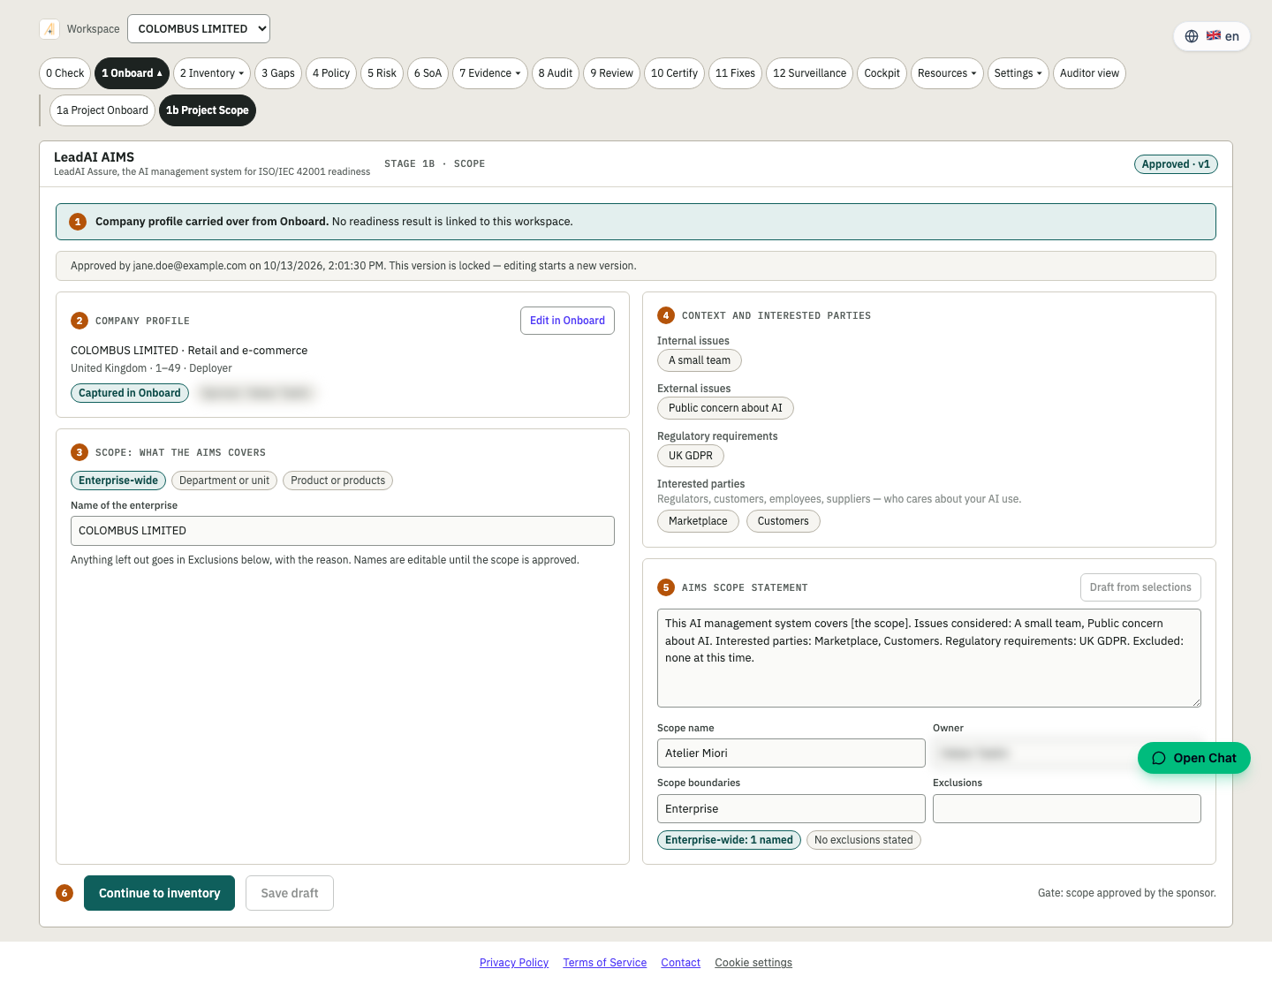
Task: Go to the 11 Fixes stage
Action: [735, 73]
